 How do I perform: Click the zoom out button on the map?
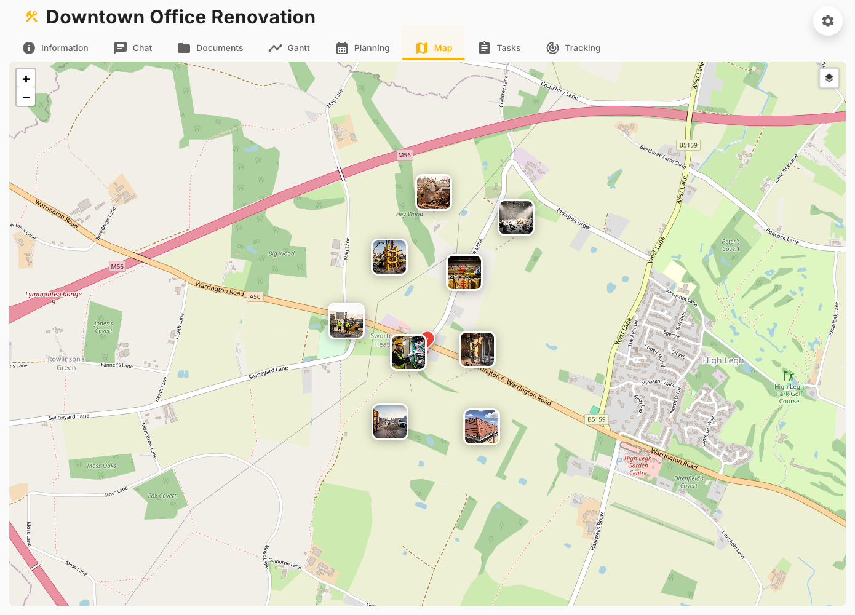pos(26,97)
